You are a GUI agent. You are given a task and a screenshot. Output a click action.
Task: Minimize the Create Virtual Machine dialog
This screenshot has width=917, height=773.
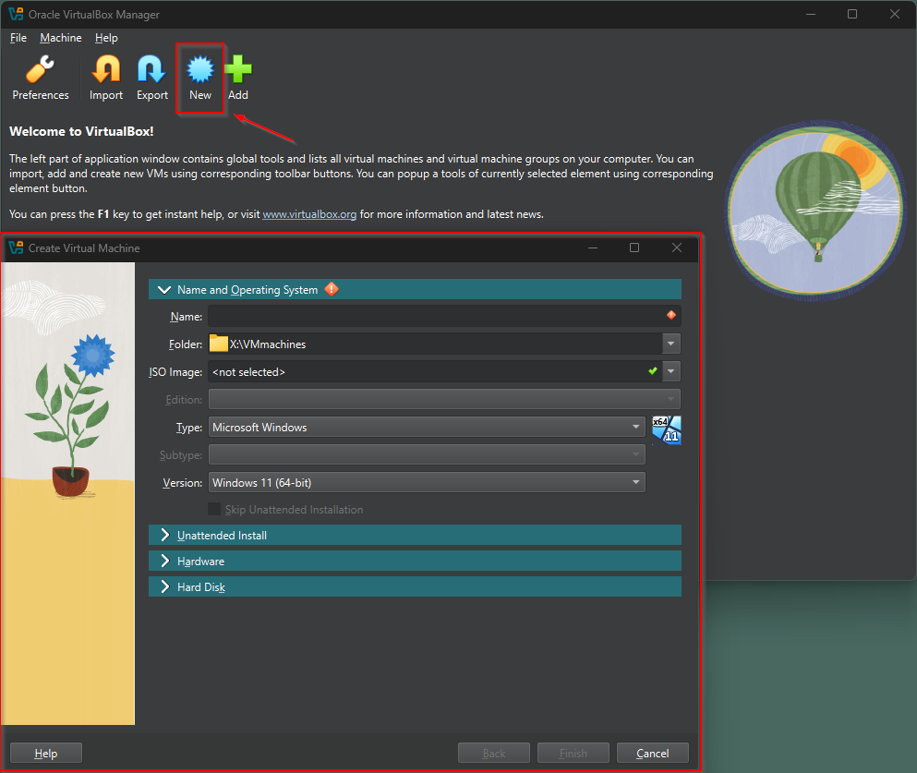click(593, 248)
